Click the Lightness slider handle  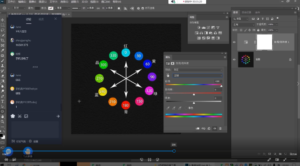pos(194,103)
